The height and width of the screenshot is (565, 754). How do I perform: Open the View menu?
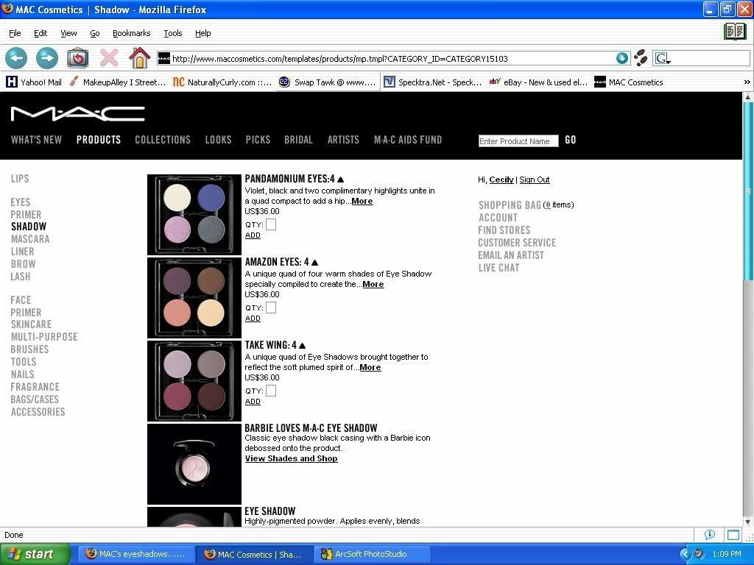68,33
